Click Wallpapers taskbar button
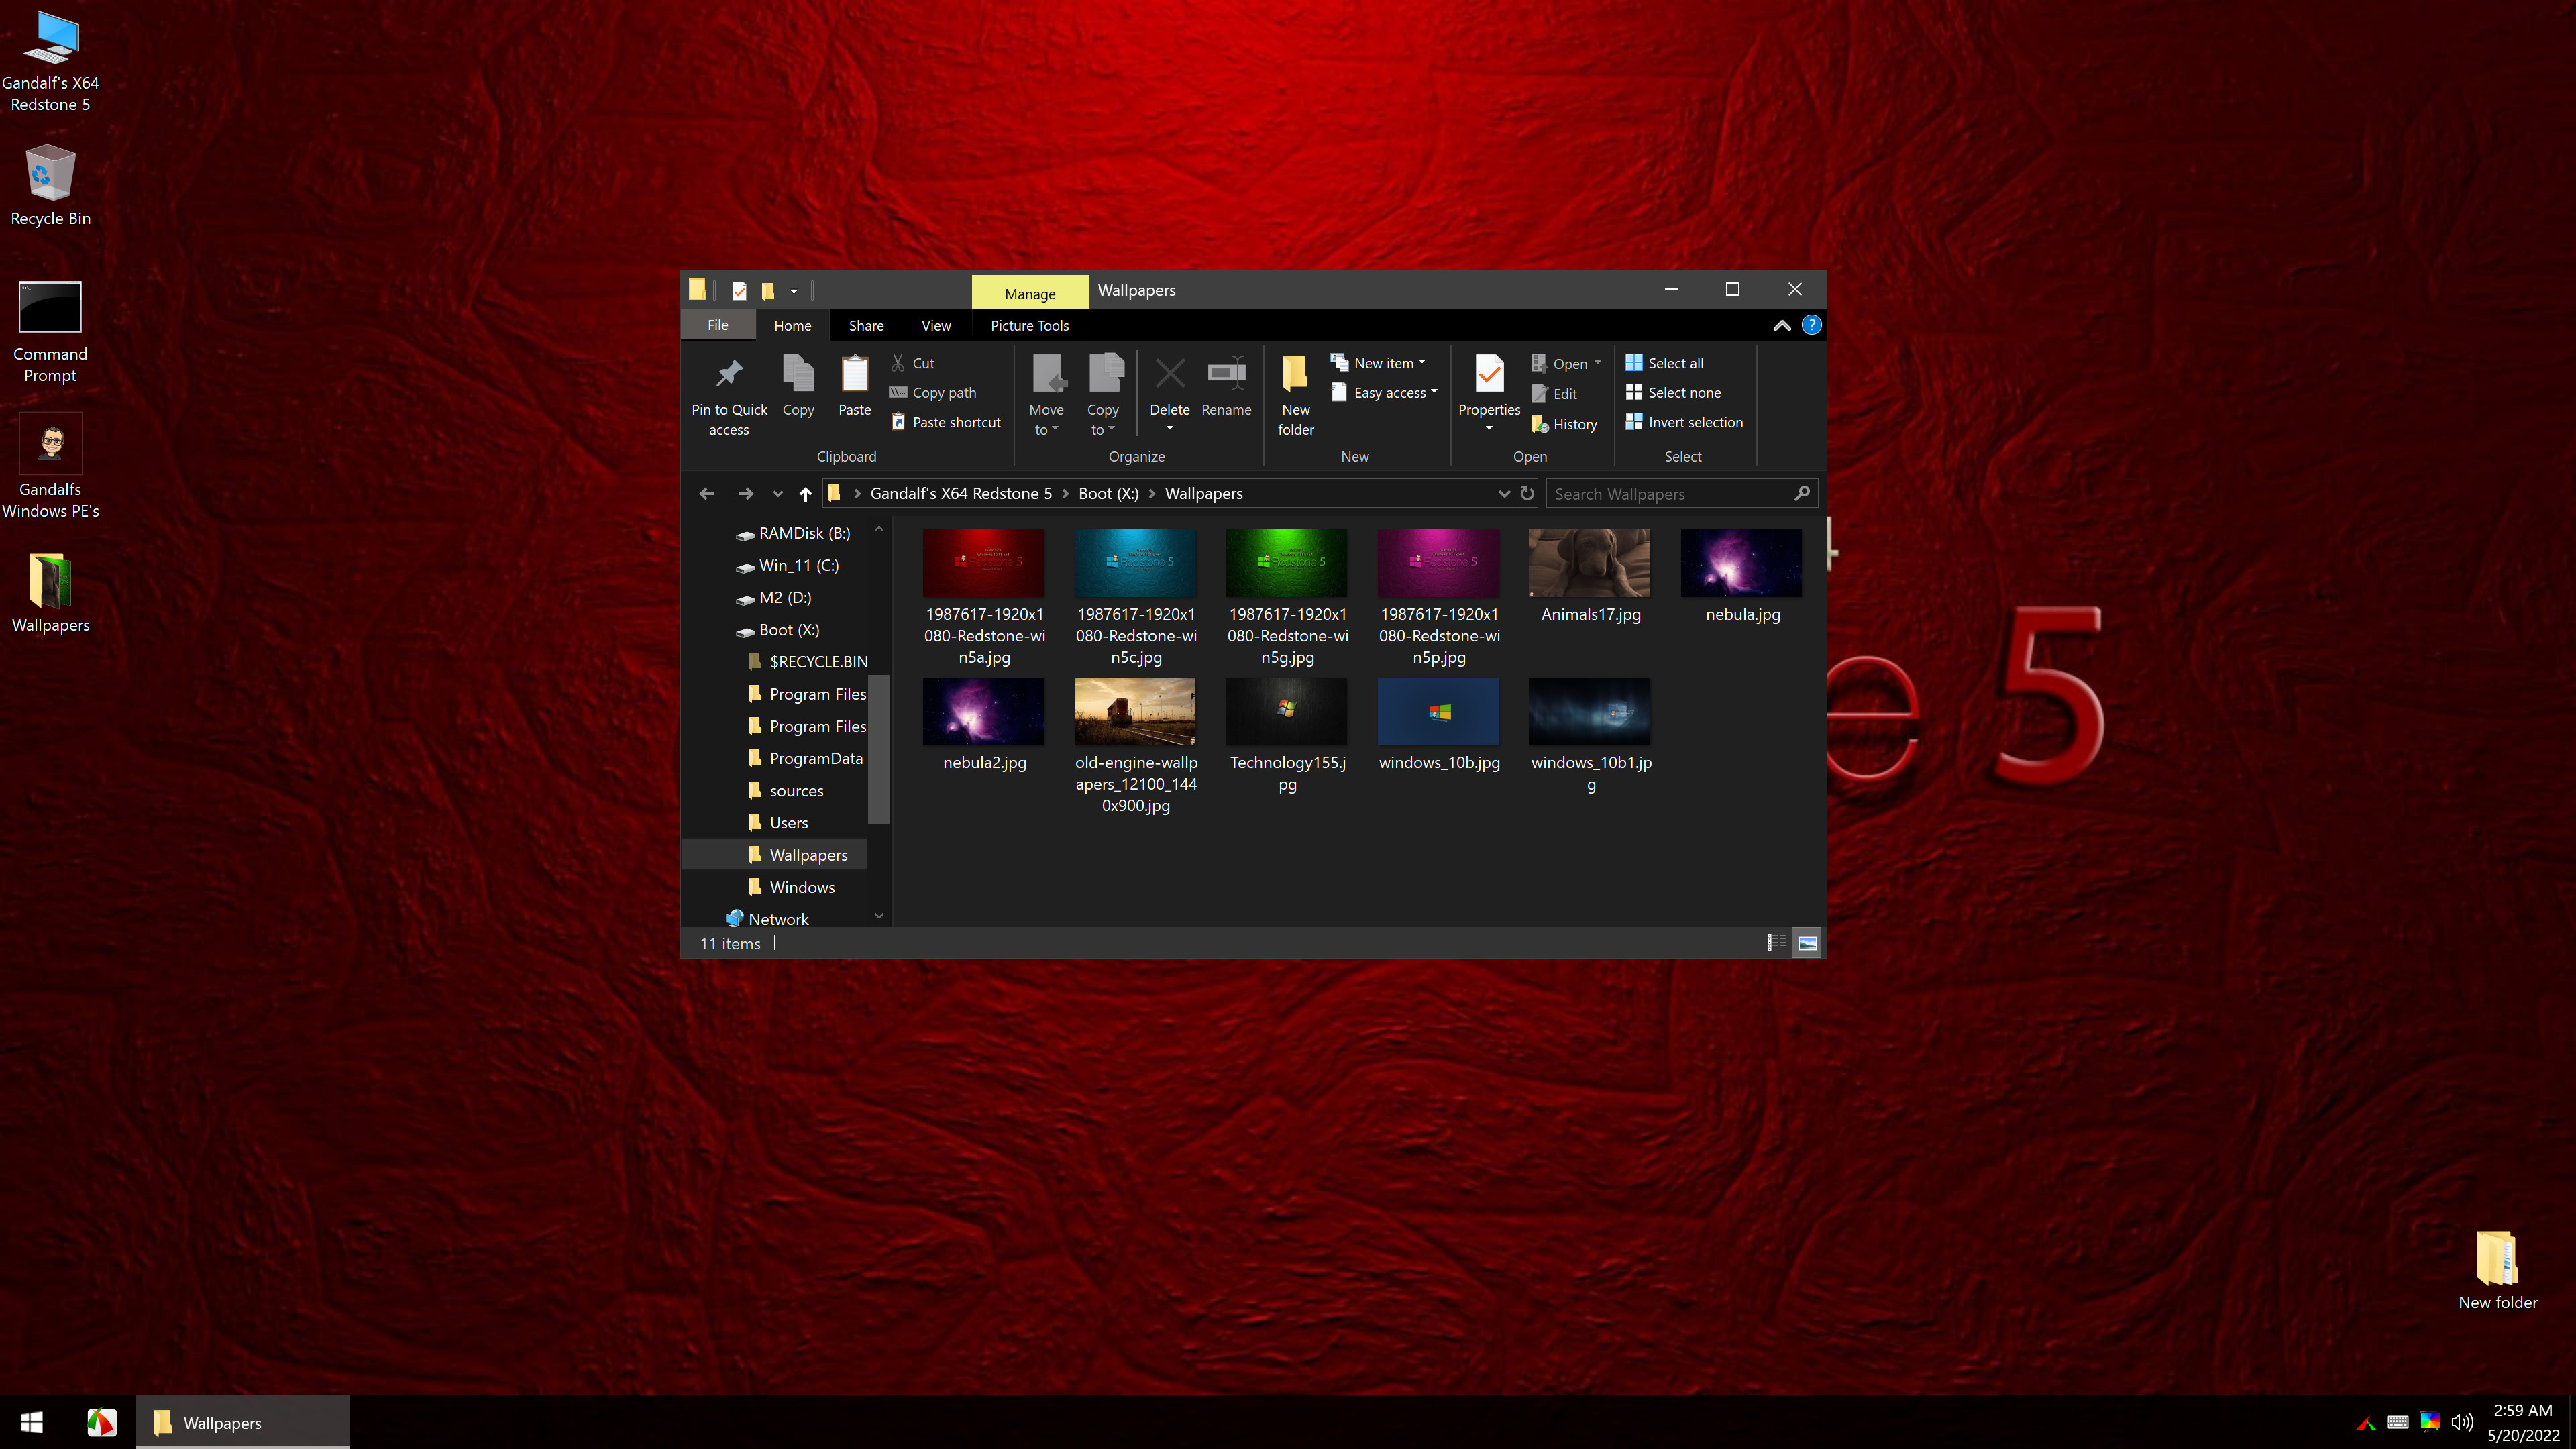Viewport: 2576px width, 1449px height. (243, 1422)
